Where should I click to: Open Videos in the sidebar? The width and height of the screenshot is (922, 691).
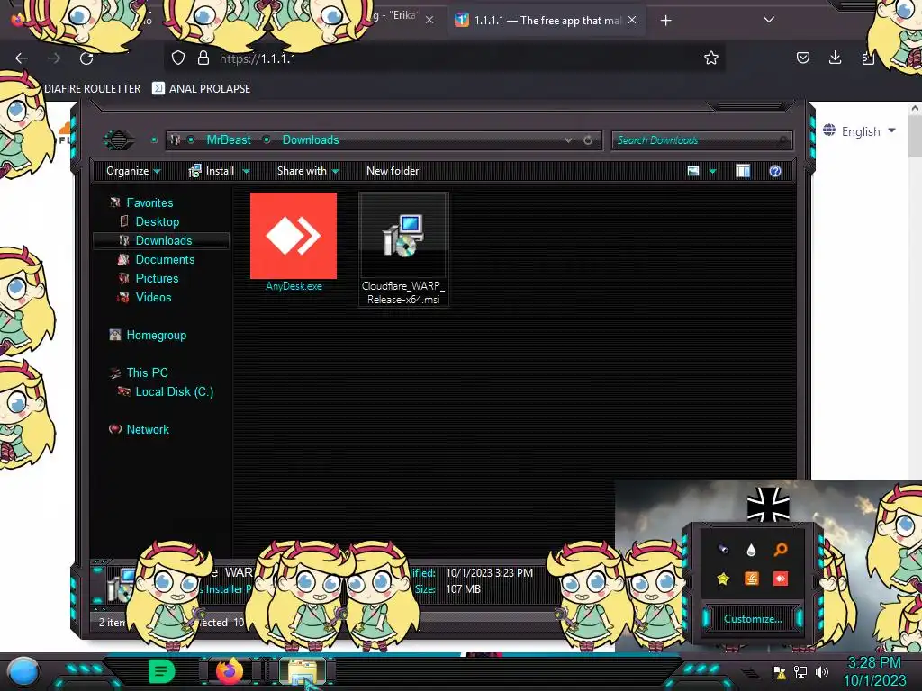coord(153,297)
